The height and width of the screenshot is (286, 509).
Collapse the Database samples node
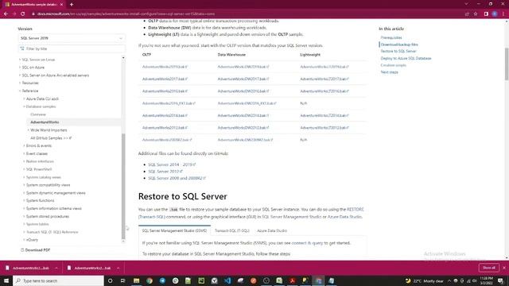tap(24, 106)
